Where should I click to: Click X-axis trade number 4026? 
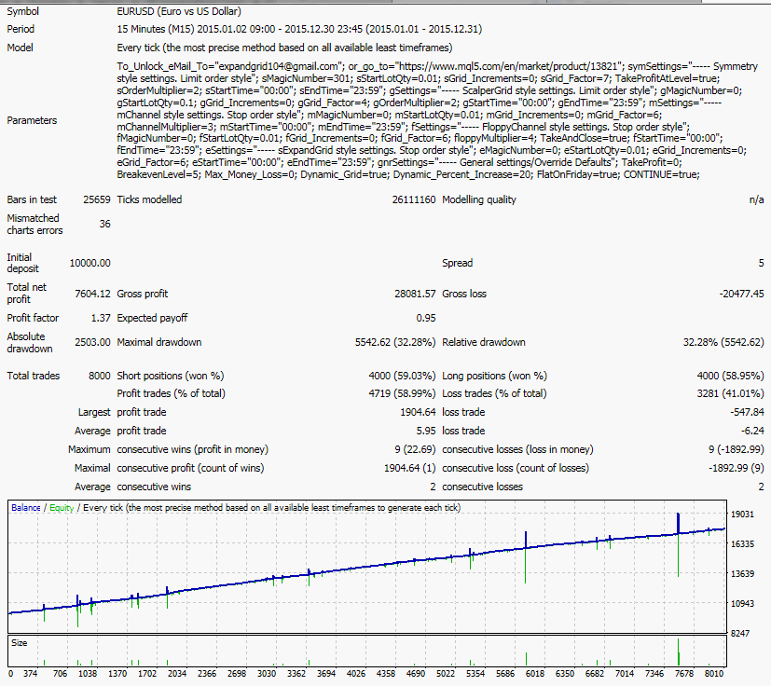pyautogui.click(x=356, y=674)
